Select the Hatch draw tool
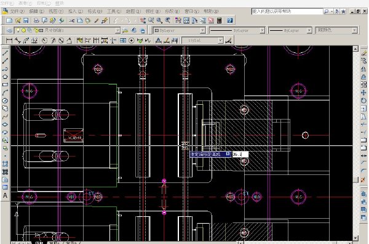This screenshot has height=244, width=369. 5,164
